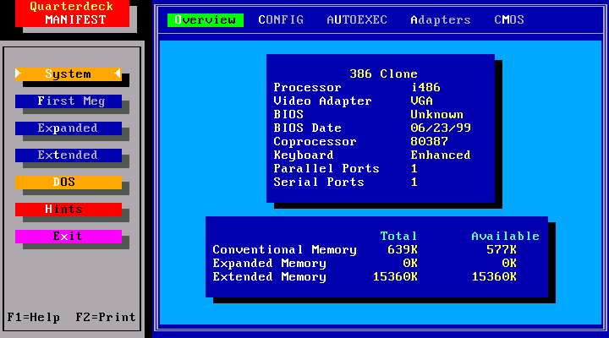Click the 639K total conventional value

tap(403, 250)
